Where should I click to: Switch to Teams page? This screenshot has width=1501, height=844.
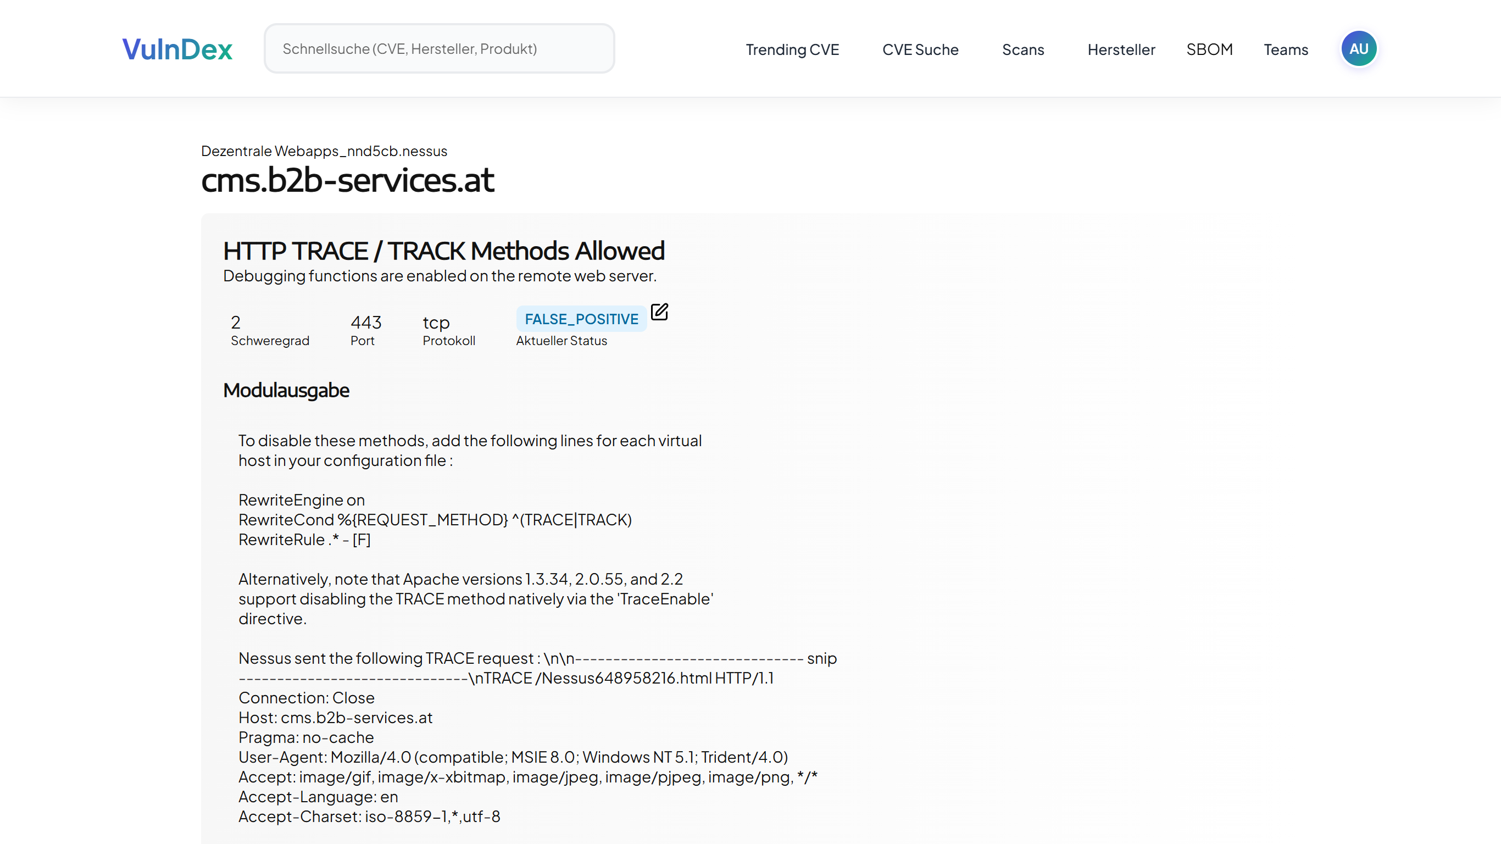tap(1286, 49)
